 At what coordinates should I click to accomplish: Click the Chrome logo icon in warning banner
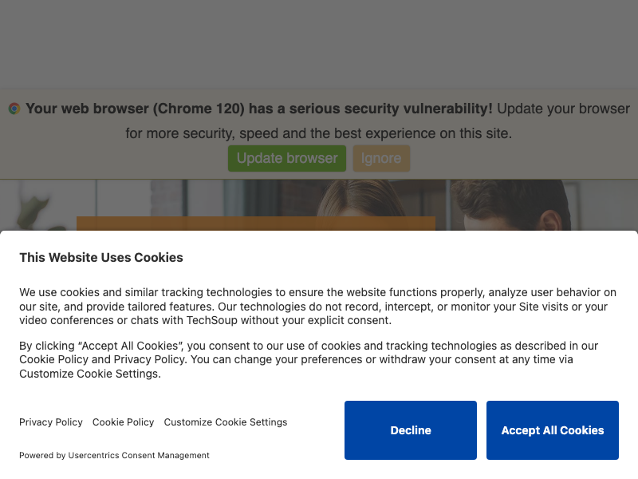tap(14, 109)
